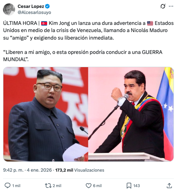Click the 1 mil replies count

16,186
